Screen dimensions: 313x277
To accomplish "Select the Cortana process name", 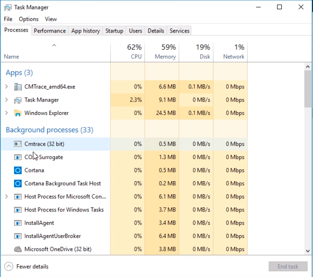I will tap(34, 171).
